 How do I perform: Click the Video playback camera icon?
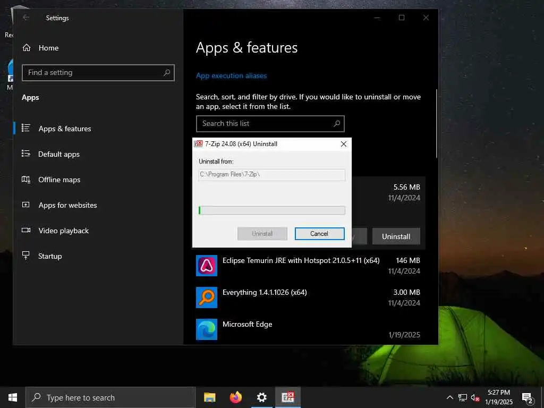tap(26, 230)
